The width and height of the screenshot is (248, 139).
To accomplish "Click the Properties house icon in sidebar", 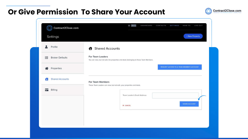I will coord(47,68).
